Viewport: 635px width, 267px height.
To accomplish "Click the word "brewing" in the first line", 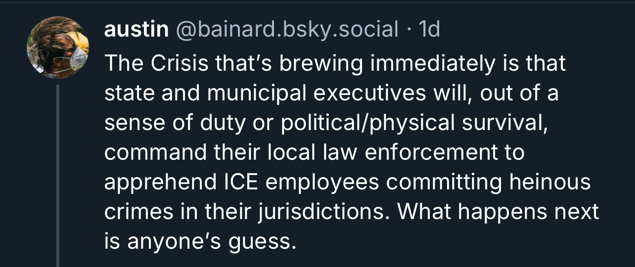I will (311, 64).
